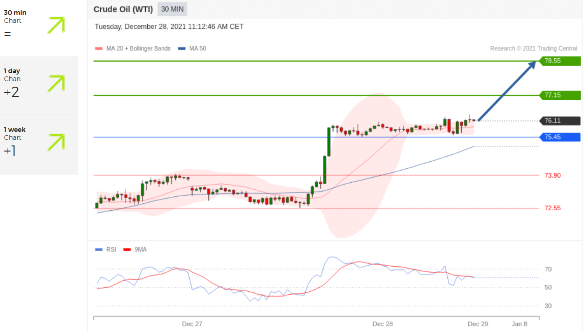The width and height of the screenshot is (583, 331).
Task: Click the Dec 28 date axis label
Action: click(x=383, y=324)
